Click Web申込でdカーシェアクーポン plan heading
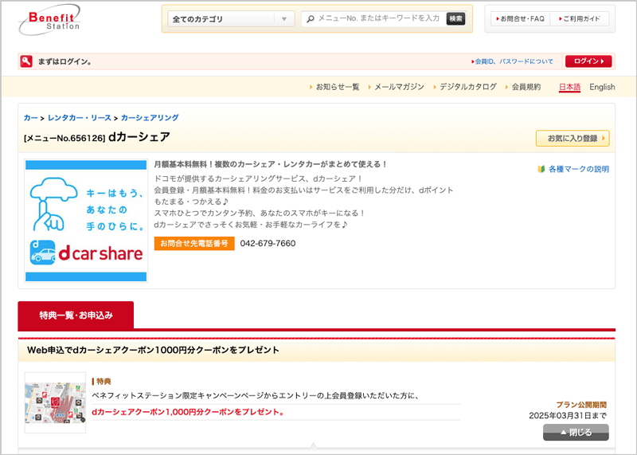 [153, 350]
